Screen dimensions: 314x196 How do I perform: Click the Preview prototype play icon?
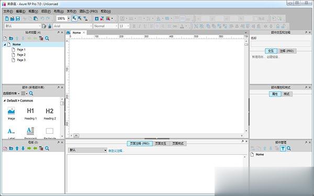97,19
